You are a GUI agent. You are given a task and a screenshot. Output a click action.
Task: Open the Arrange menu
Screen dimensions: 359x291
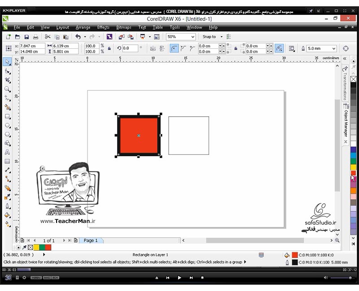(x=83, y=27)
